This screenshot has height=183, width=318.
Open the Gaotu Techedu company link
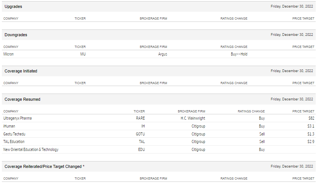pos(14,134)
